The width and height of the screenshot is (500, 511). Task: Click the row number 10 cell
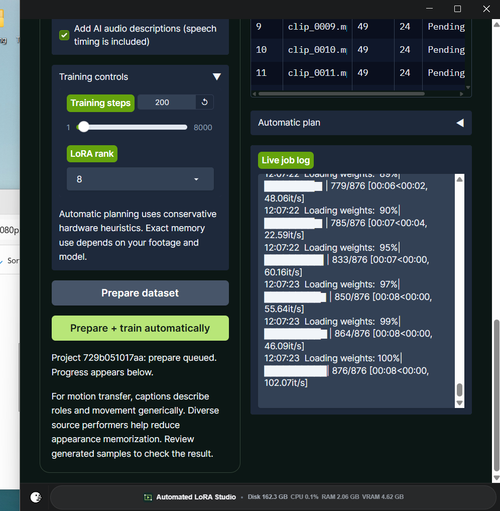267,50
